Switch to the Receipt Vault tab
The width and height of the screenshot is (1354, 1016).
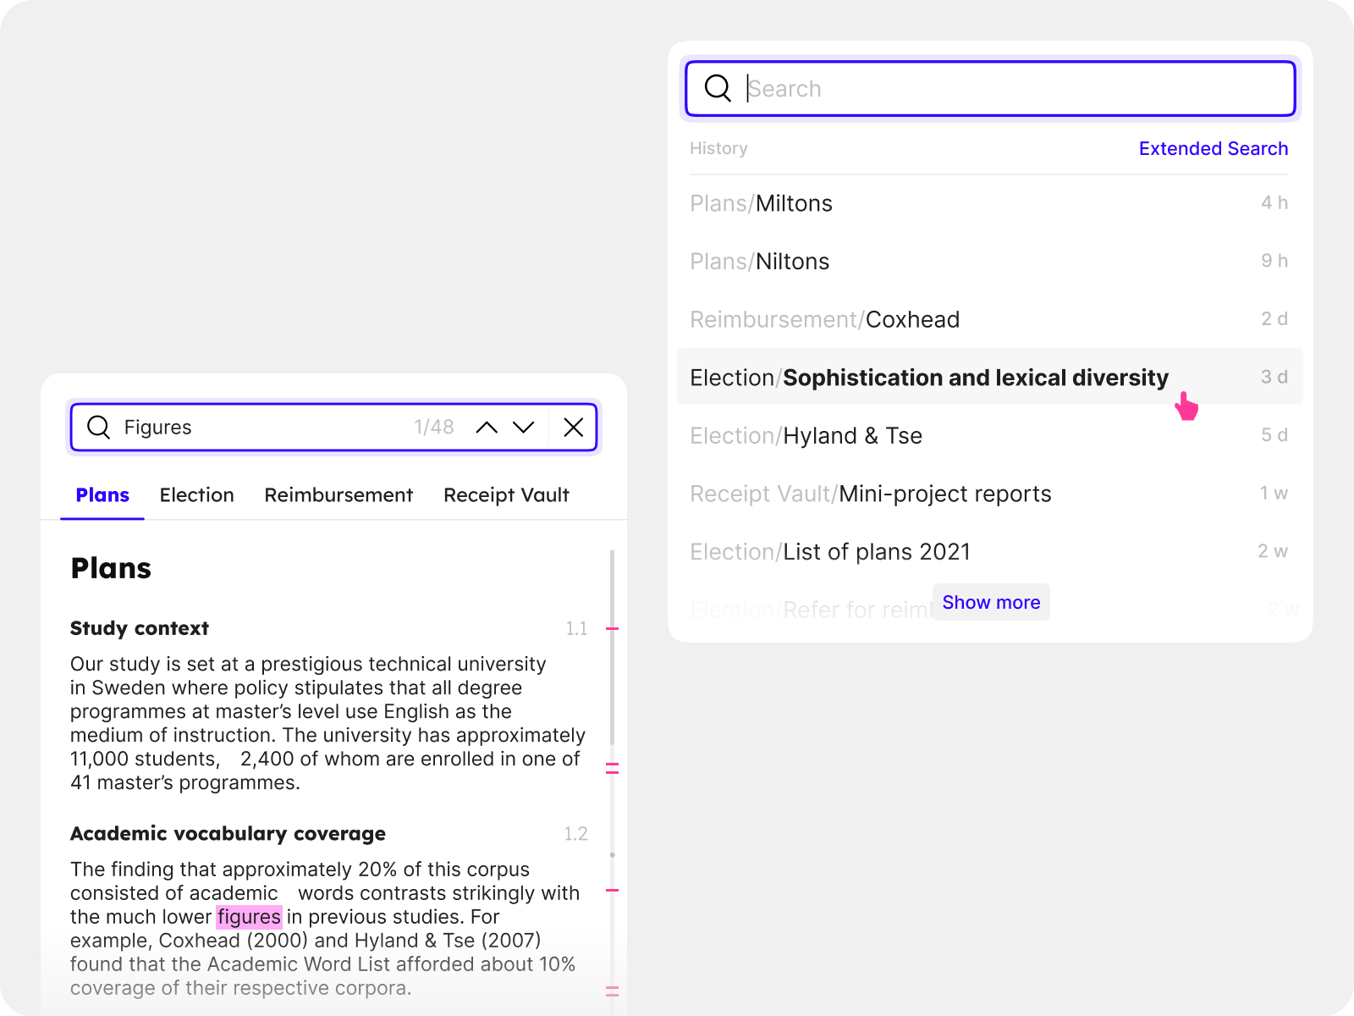click(x=506, y=495)
